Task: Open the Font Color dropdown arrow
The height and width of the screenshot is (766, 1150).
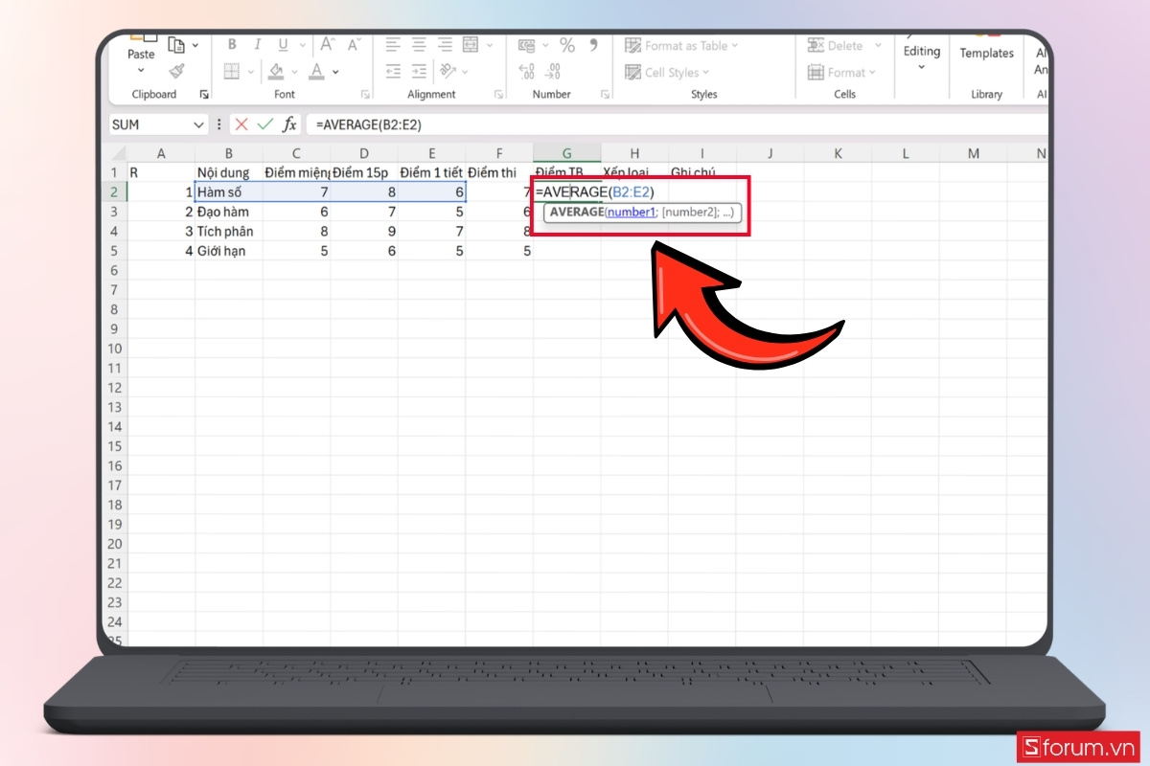Action: coord(333,72)
